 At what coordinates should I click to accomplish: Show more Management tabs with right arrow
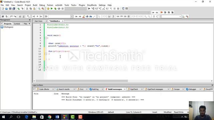29,24
